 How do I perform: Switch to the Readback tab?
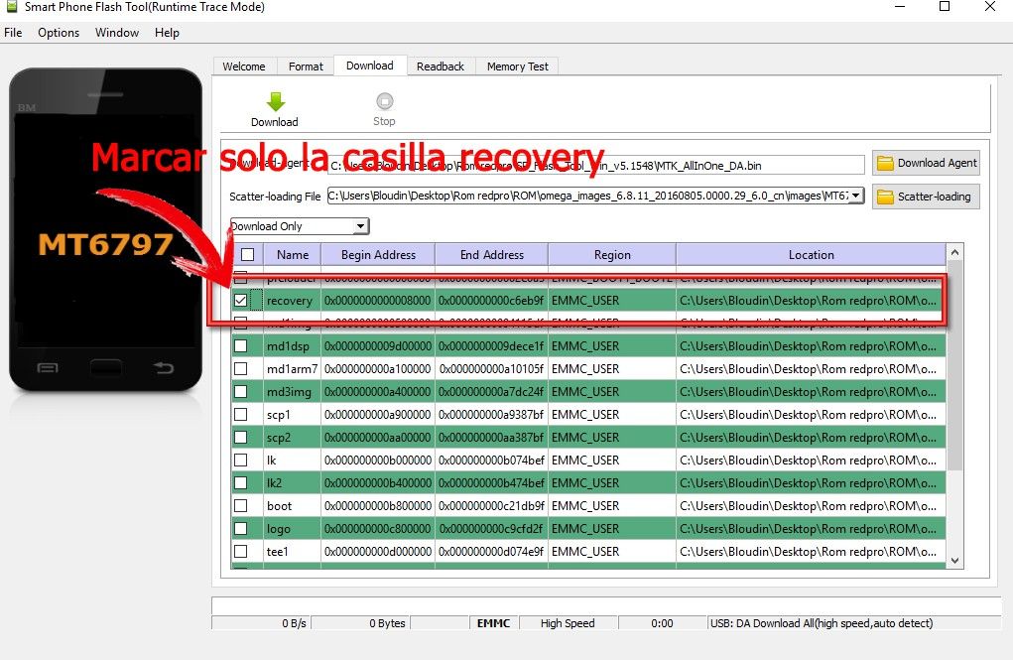tap(440, 66)
